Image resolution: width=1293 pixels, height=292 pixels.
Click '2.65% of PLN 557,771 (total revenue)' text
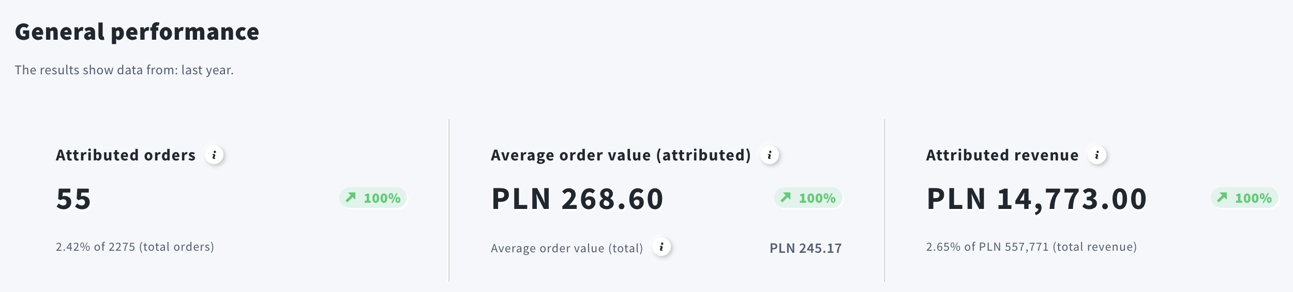pyautogui.click(x=1031, y=247)
